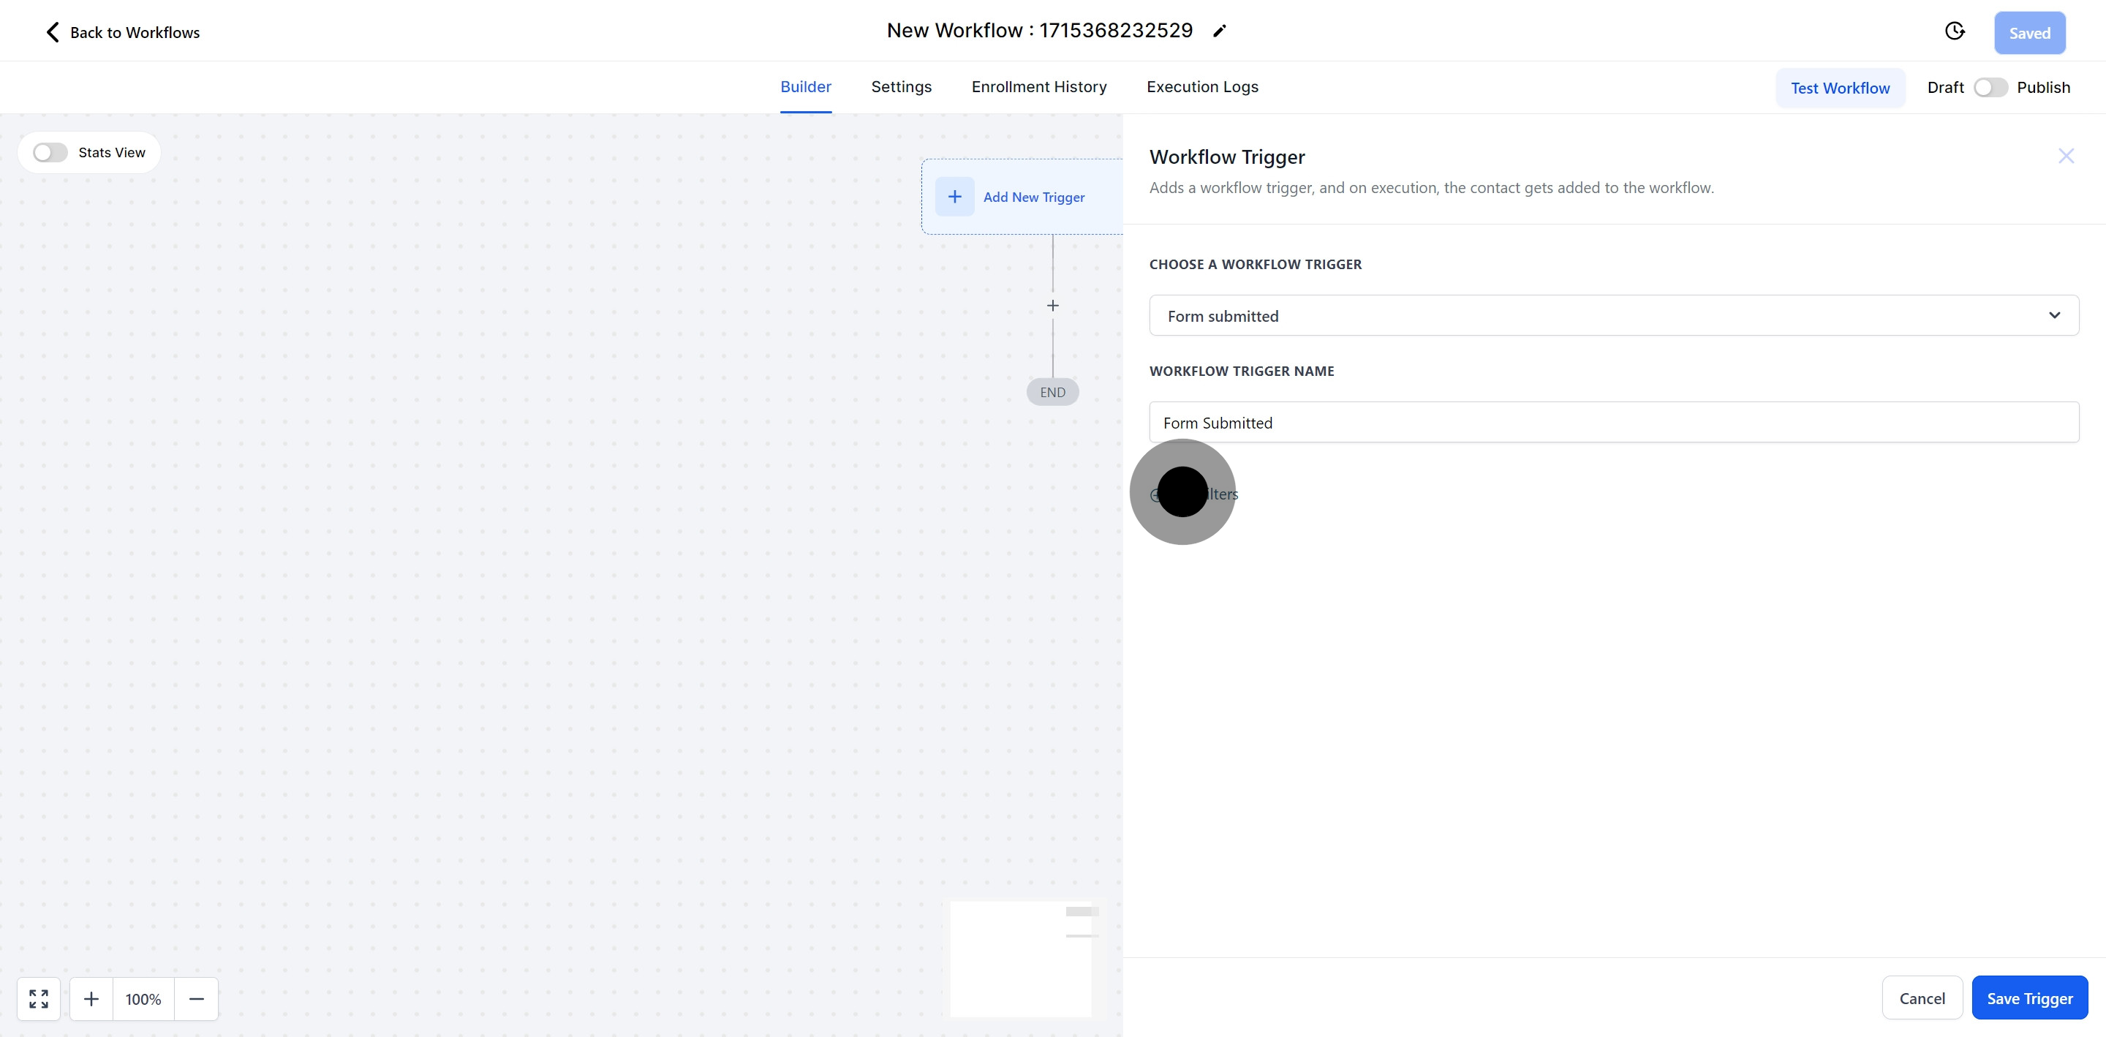Click the plus icon below Add New Trigger
2106x1037 pixels.
click(x=1052, y=306)
